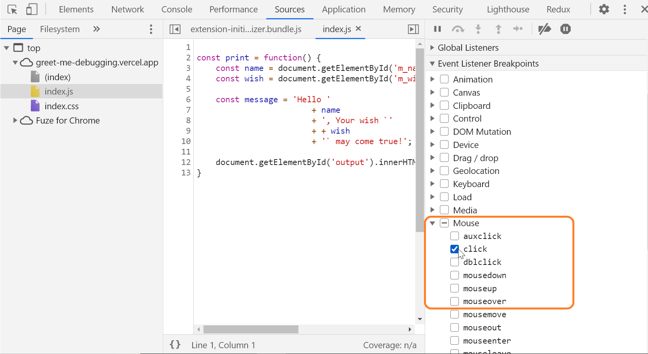Step over next function call

pyautogui.click(x=458, y=29)
